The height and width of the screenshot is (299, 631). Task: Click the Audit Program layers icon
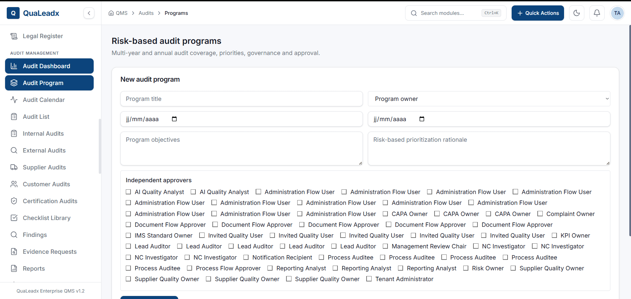(x=14, y=83)
